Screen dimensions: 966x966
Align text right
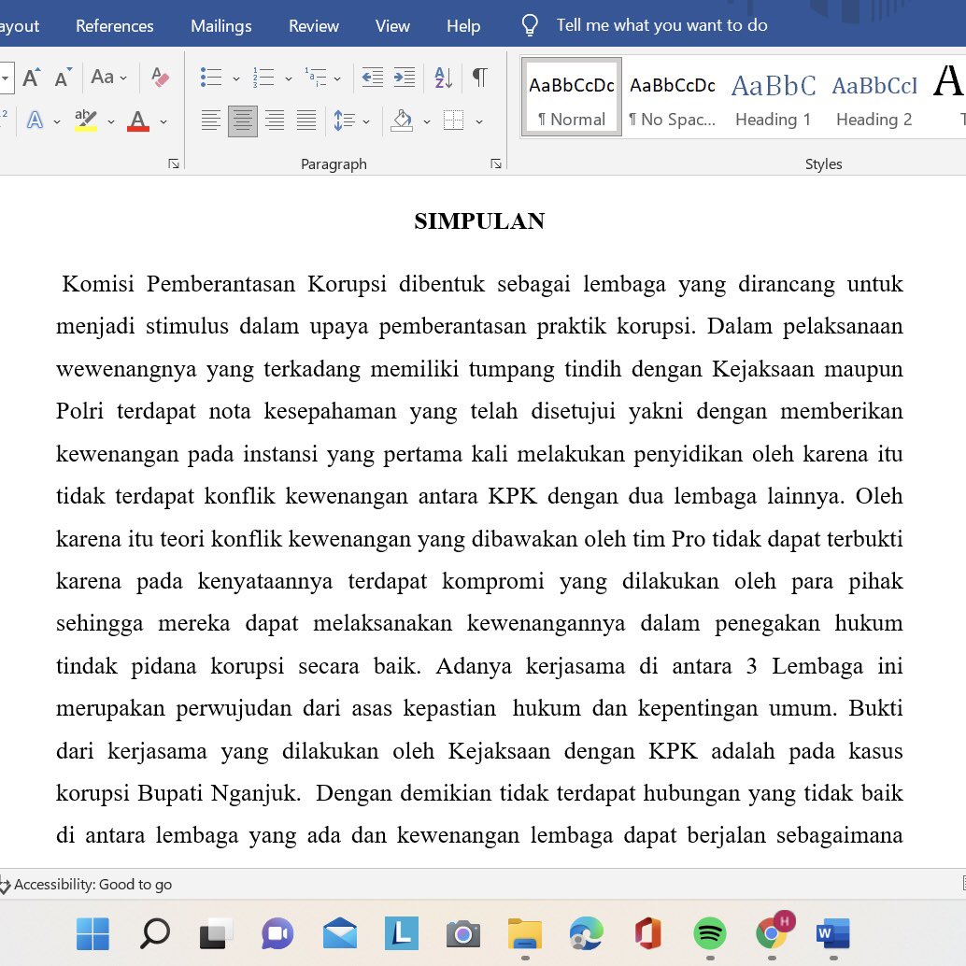click(x=275, y=121)
